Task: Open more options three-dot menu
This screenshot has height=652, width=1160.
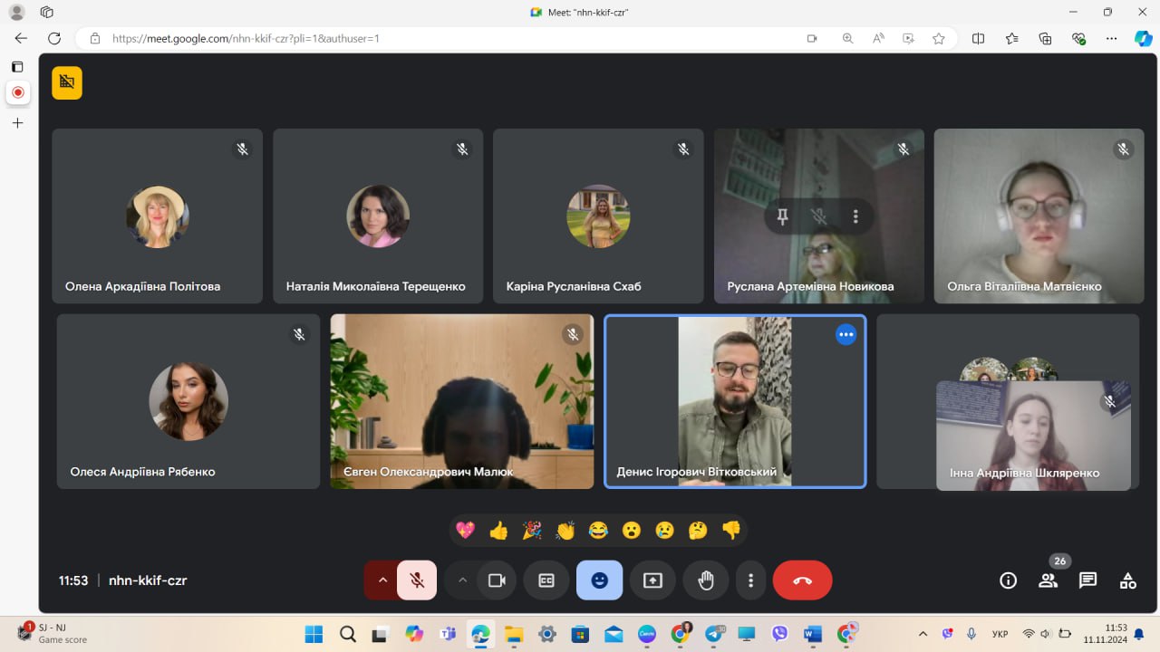Action: (750, 580)
